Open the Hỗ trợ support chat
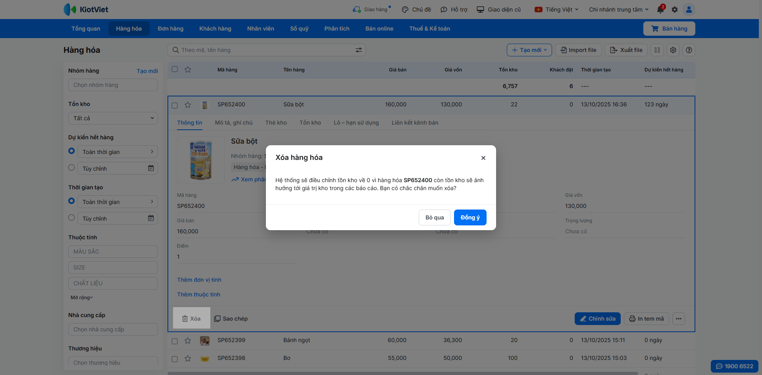This screenshot has width=762, height=375. point(454,10)
